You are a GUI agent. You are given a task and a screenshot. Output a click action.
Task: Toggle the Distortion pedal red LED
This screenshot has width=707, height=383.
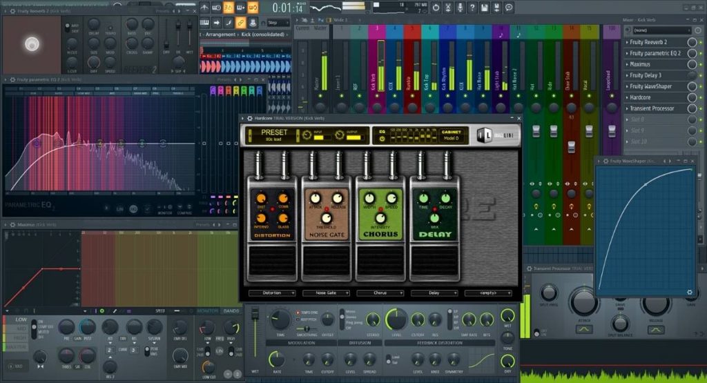pyautogui.click(x=272, y=210)
